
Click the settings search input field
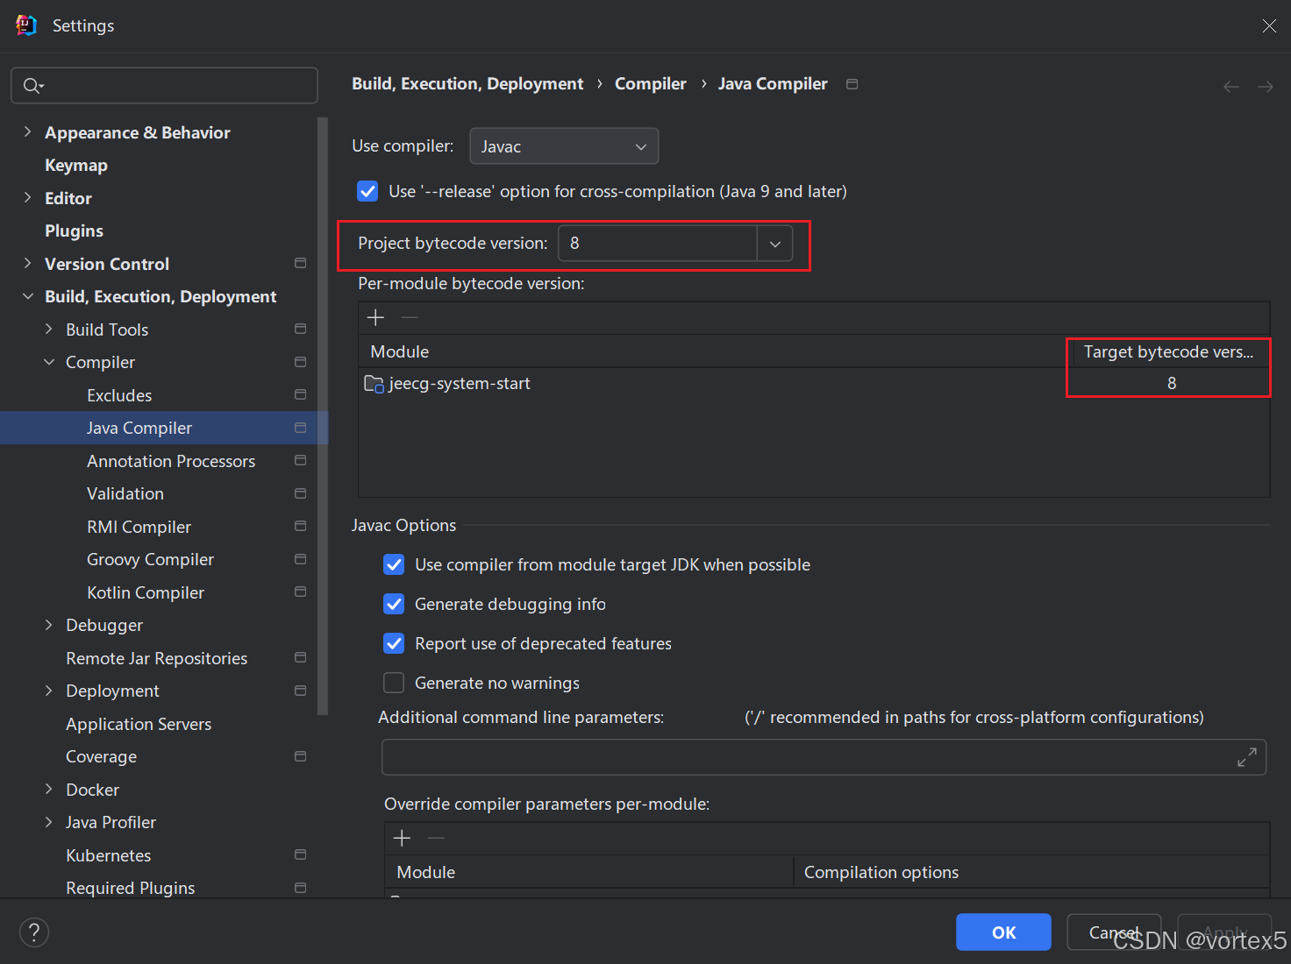[x=164, y=85]
